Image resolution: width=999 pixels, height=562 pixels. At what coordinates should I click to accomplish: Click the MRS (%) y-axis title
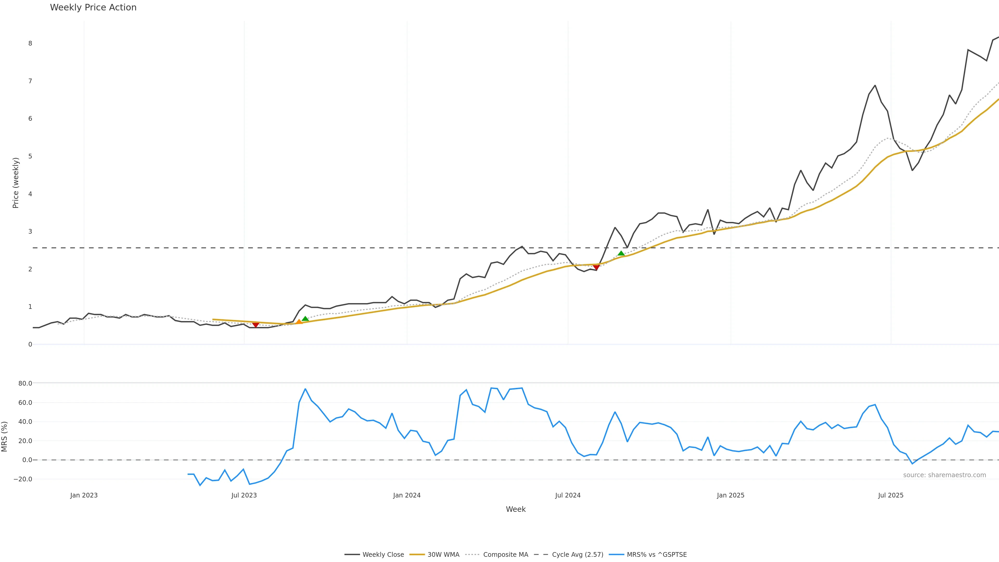(5, 436)
